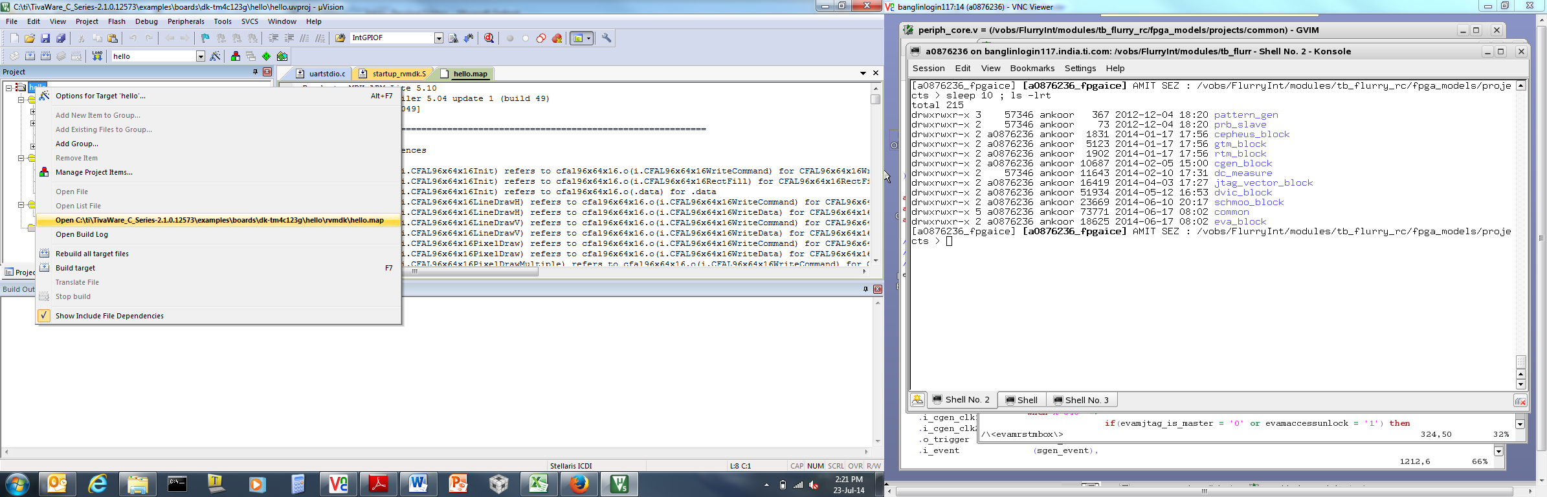Choose 'Open Build Log' from context menu

tap(219, 234)
